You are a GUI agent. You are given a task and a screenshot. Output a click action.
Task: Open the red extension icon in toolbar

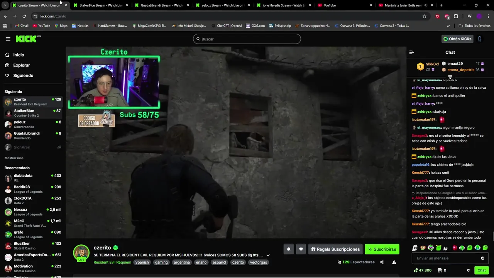(437, 16)
